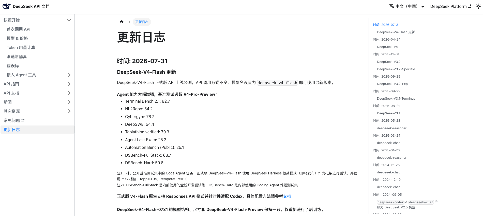
Task: Jump to 时间: 2025-09-29 in the contents list
Action: 386,76
